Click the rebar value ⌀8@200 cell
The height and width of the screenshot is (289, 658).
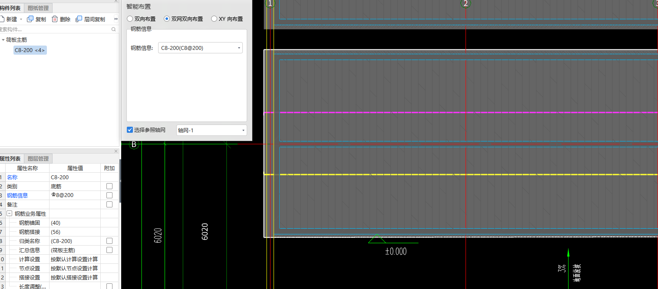(x=75, y=195)
